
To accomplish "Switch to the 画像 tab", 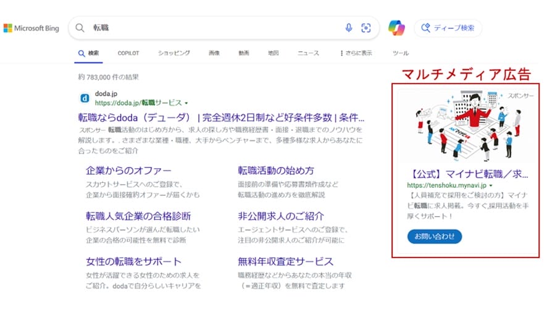I will 214,53.
